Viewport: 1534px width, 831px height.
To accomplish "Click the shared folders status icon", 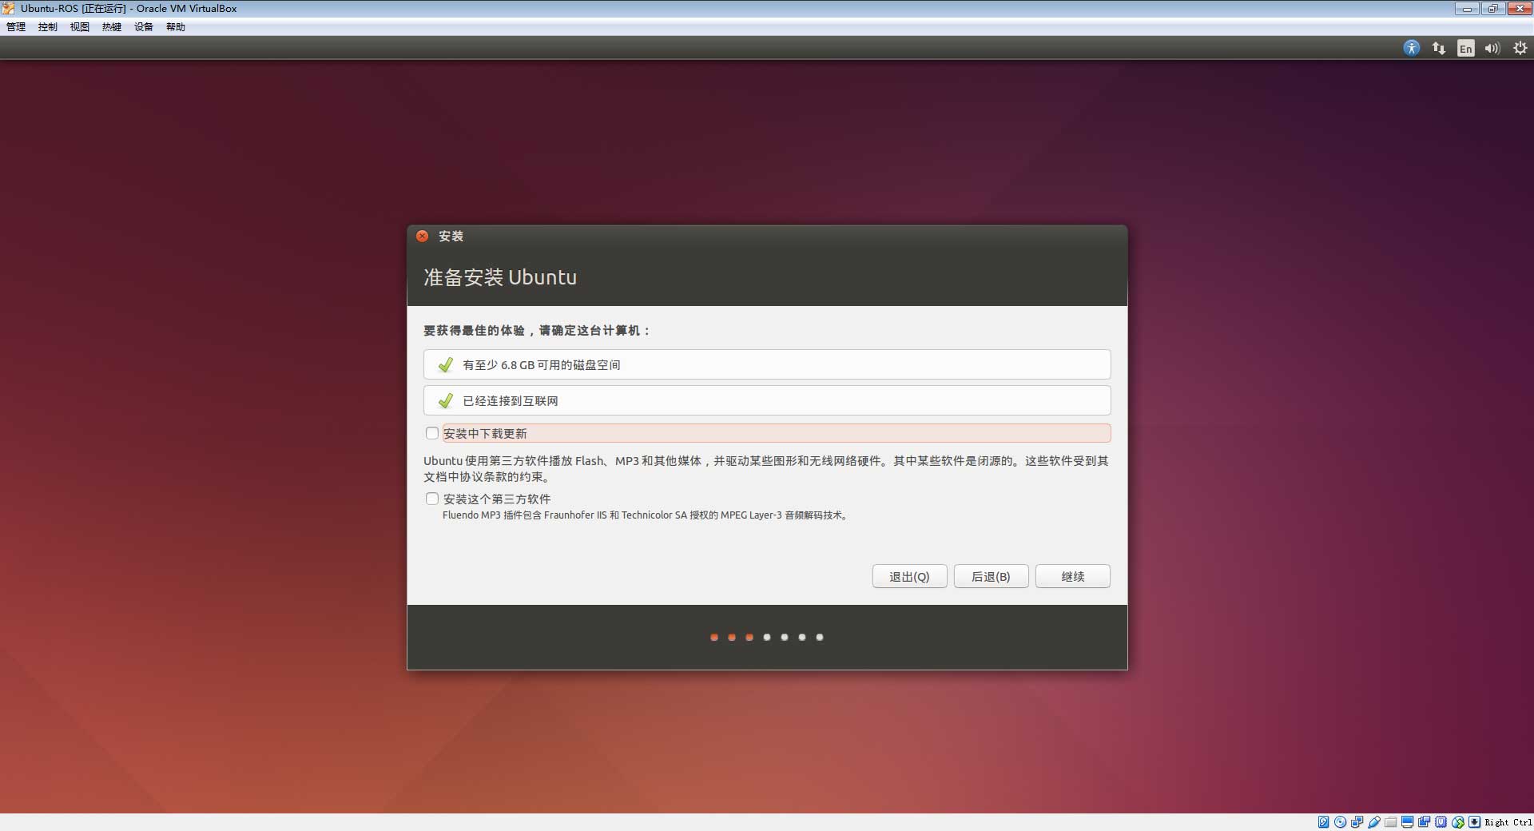I will [1391, 822].
